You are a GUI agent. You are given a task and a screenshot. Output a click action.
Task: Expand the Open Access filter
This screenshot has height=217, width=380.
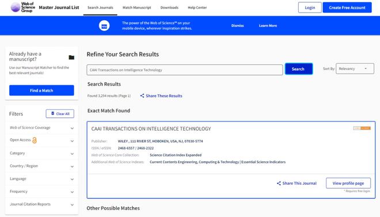pos(41,140)
